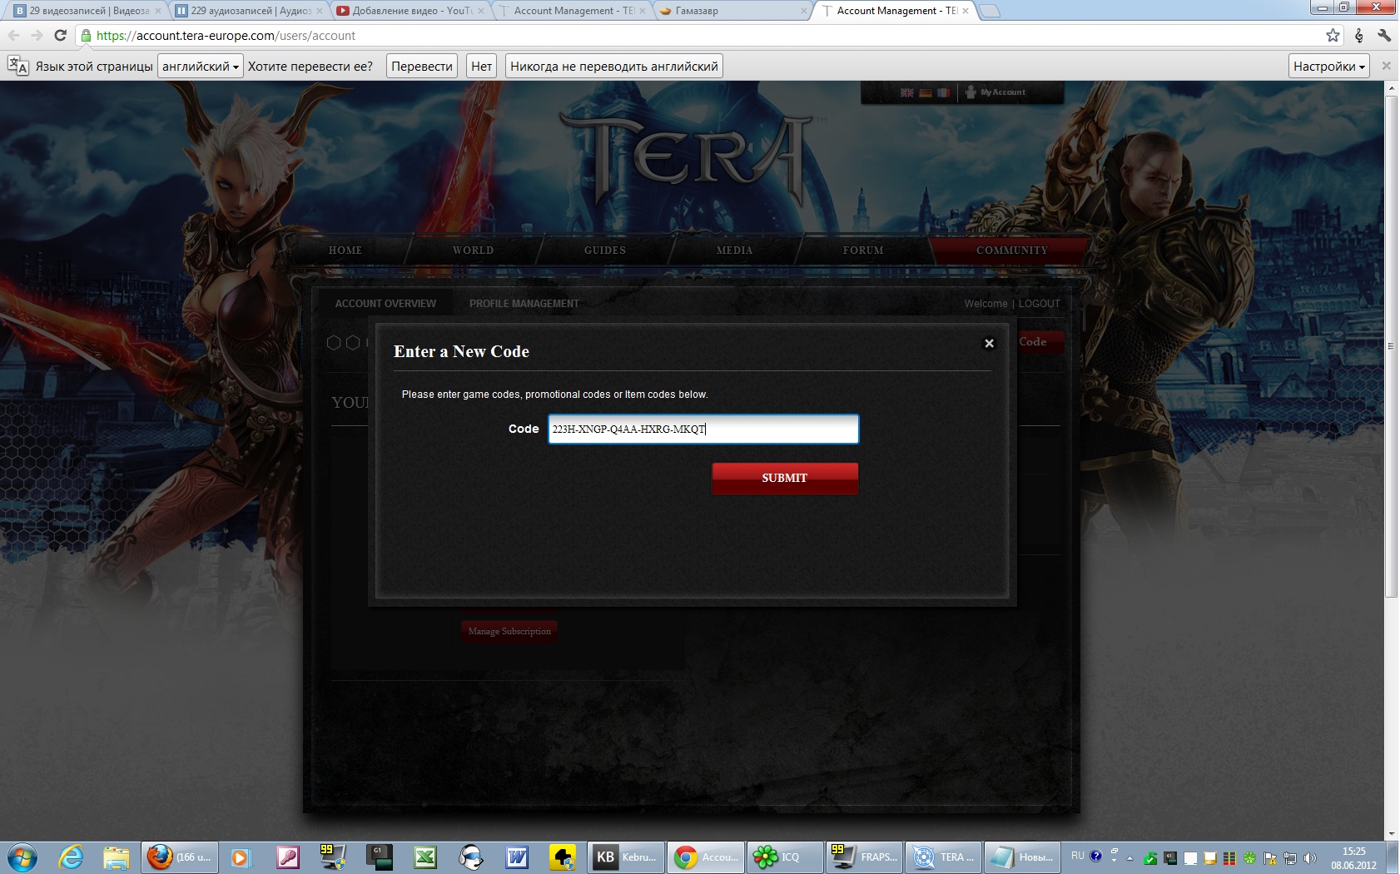Image resolution: width=1400 pixels, height=874 pixels.
Task: Show hidden system tray icons
Action: [x=1129, y=857]
